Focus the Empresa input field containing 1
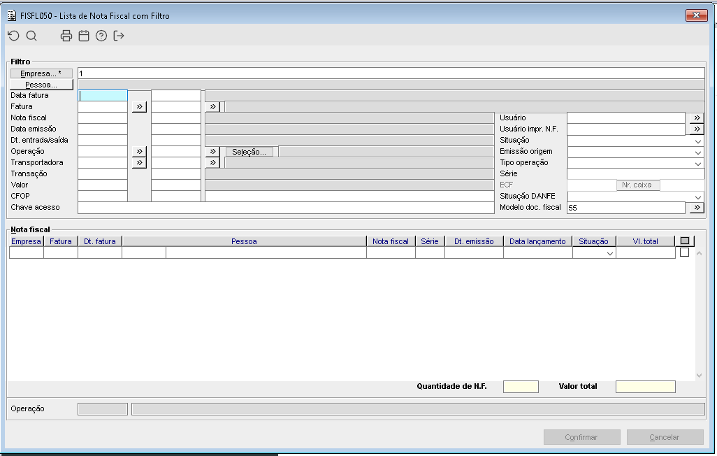Screen dimensions: 717x456 tap(391, 73)
